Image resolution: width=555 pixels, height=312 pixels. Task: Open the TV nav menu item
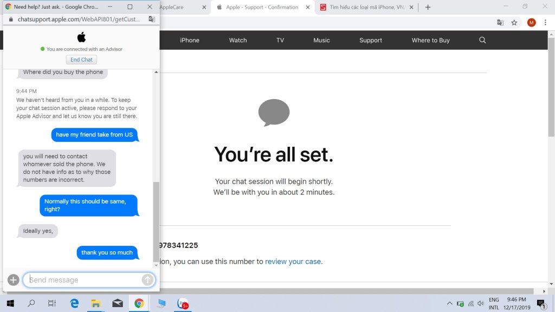[280, 40]
